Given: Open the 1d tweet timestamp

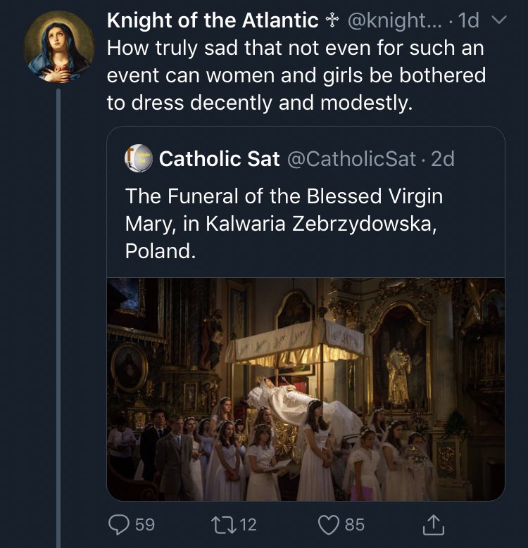Looking at the screenshot, I should pos(468,21).
